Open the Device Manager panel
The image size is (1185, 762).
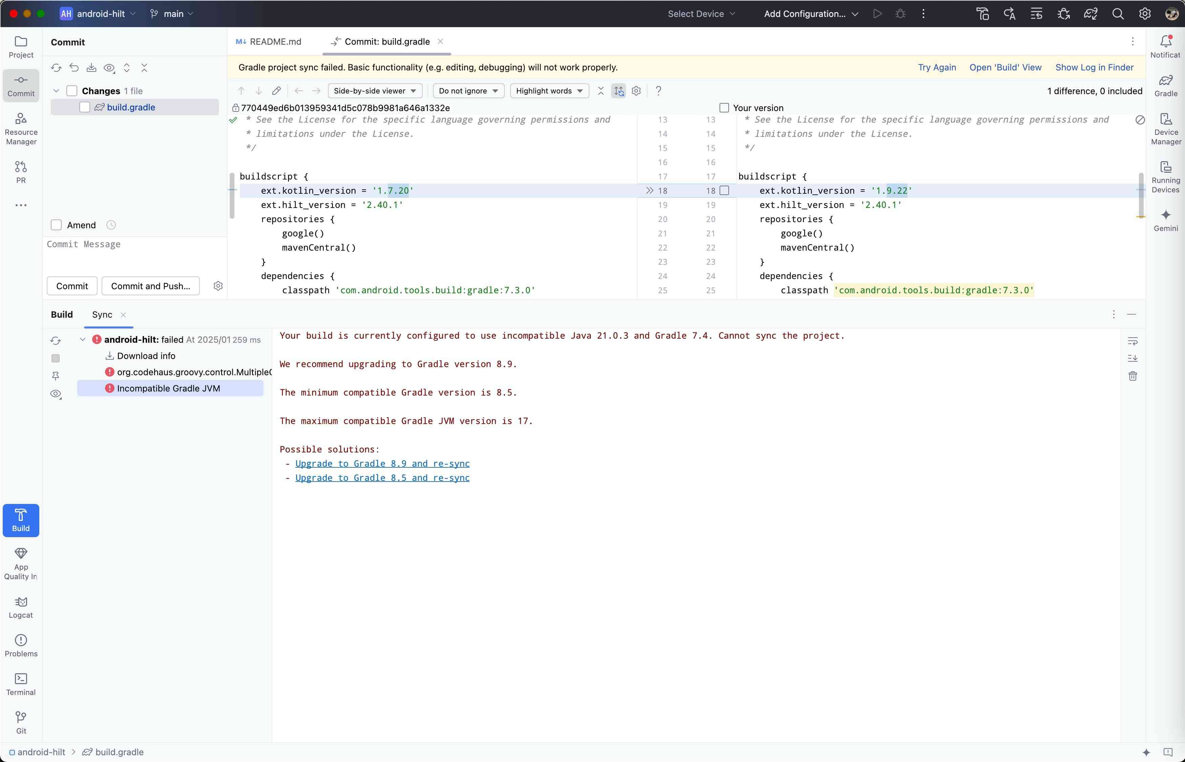click(1166, 128)
